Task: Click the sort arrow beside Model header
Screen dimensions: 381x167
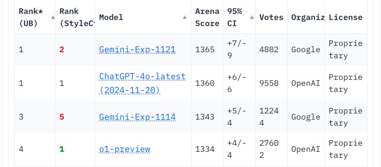Action: (x=185, y=18)
